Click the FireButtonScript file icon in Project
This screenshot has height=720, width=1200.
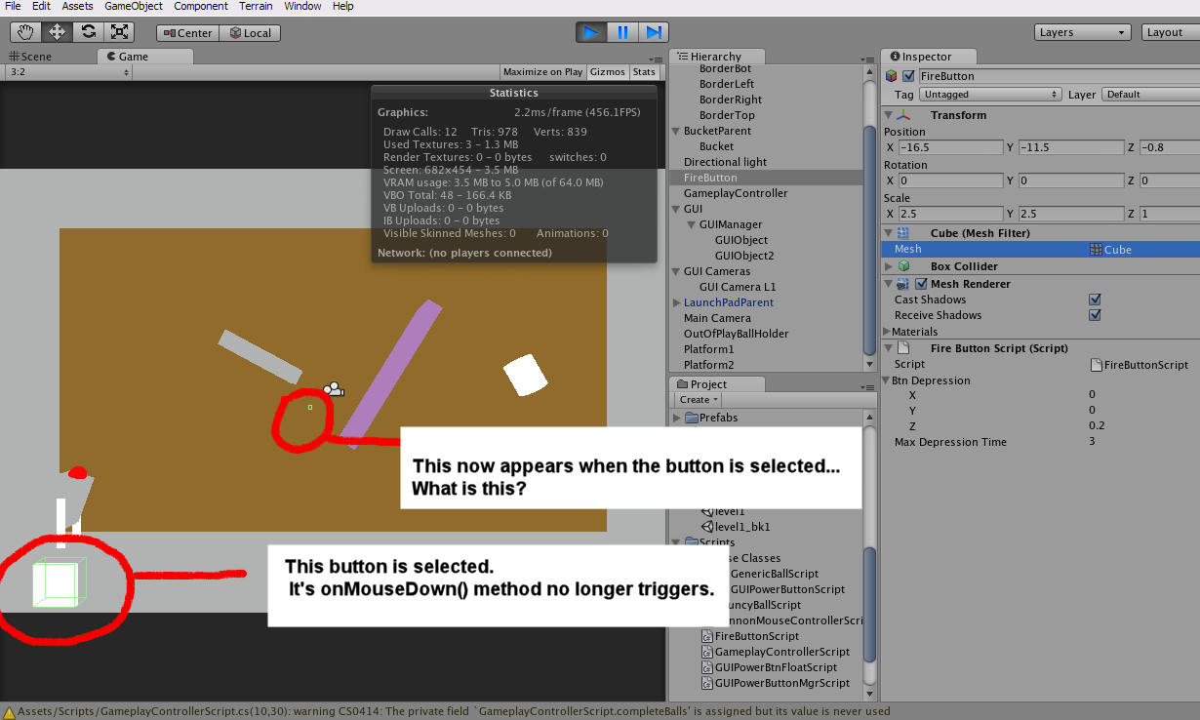pos(707,636)
